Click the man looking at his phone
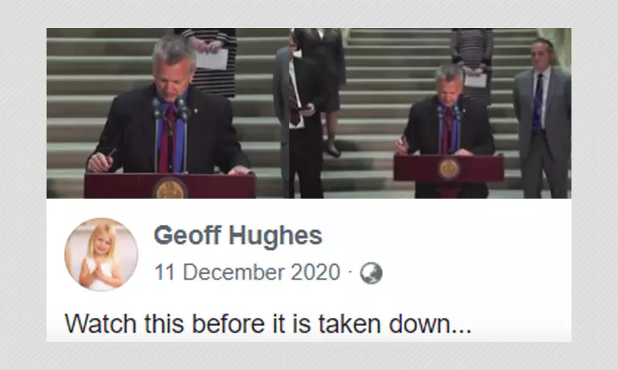The height and width of the screenshot is (370, 618). (299, 118)
